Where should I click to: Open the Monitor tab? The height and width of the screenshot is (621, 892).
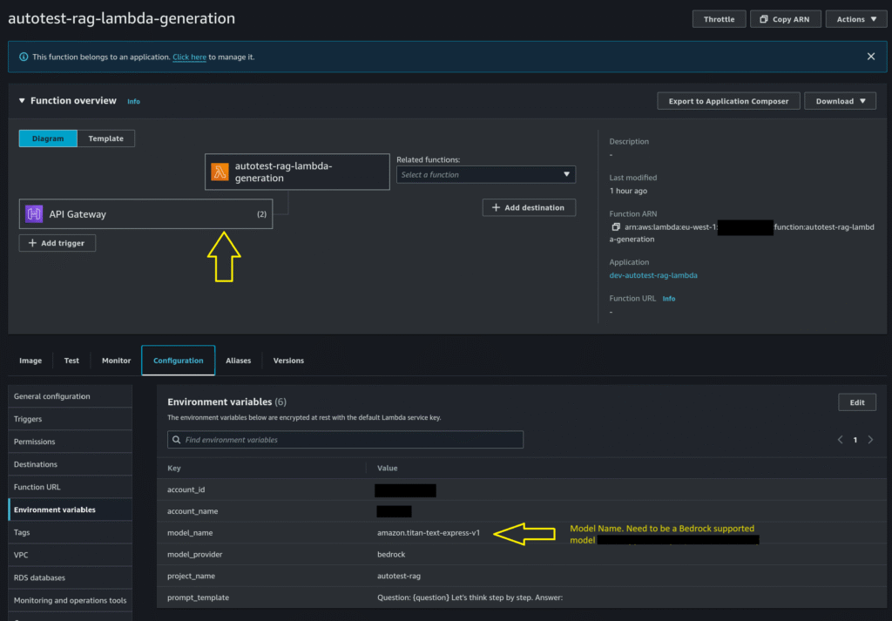pyautogui.click(x=116, y=361)
